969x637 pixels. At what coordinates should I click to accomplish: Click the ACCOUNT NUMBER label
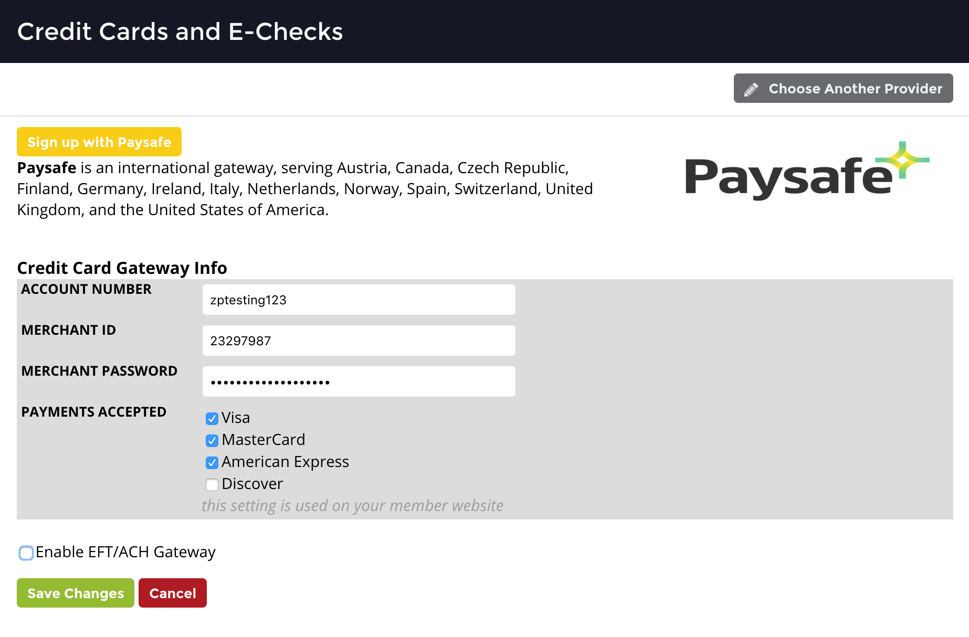87,289
